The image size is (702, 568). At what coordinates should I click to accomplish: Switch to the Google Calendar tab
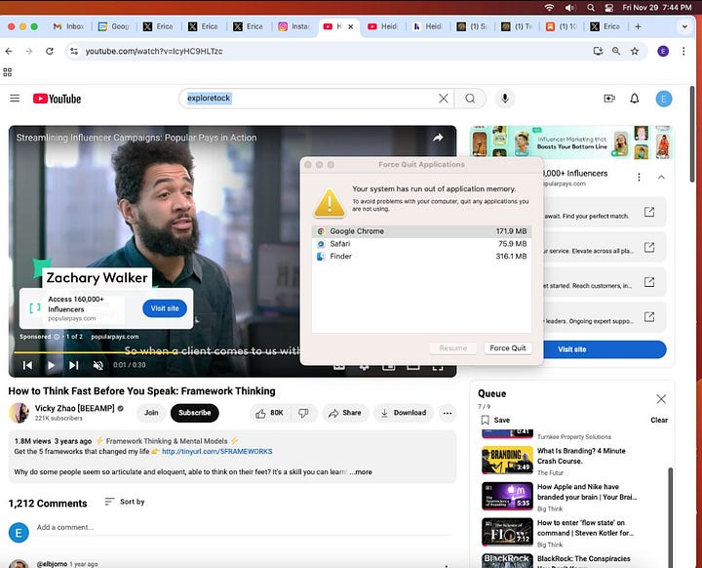click(114, 27)
